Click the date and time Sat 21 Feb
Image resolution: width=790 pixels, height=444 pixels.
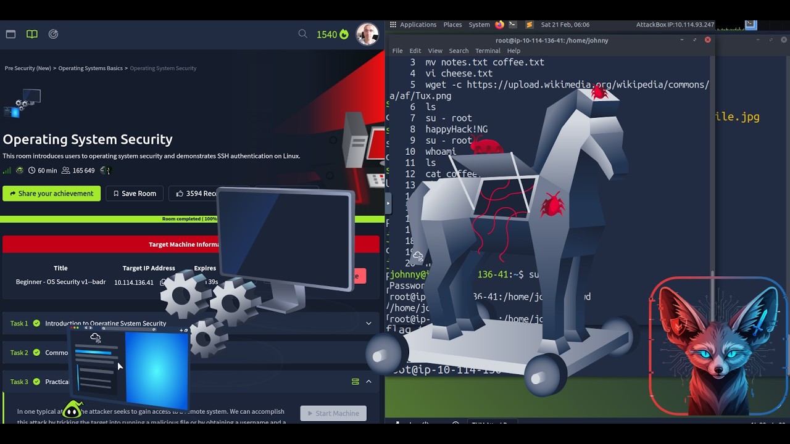pos(565,25)
